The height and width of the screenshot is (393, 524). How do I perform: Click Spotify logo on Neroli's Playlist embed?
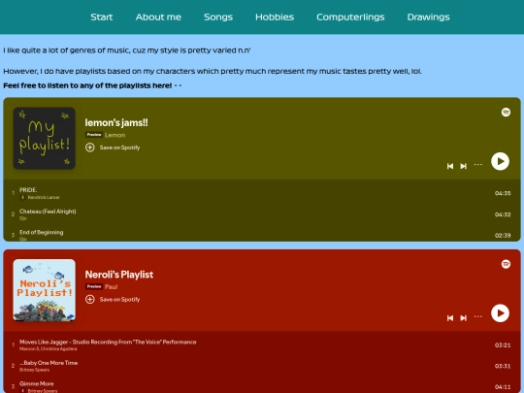pyautogui.click(x=506, y=264)
